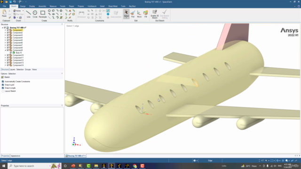Collapse Component9 in structure tree

click(5, 50)
